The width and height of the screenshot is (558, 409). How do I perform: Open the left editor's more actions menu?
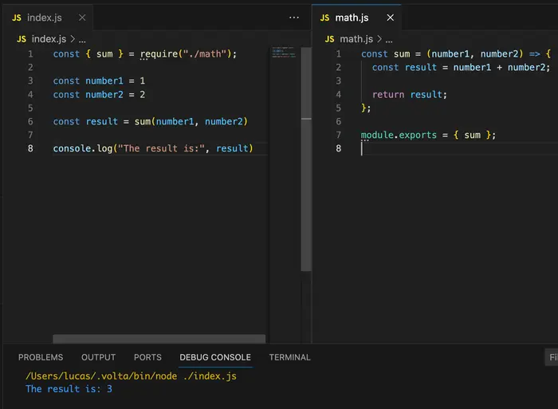coord(294,18)
